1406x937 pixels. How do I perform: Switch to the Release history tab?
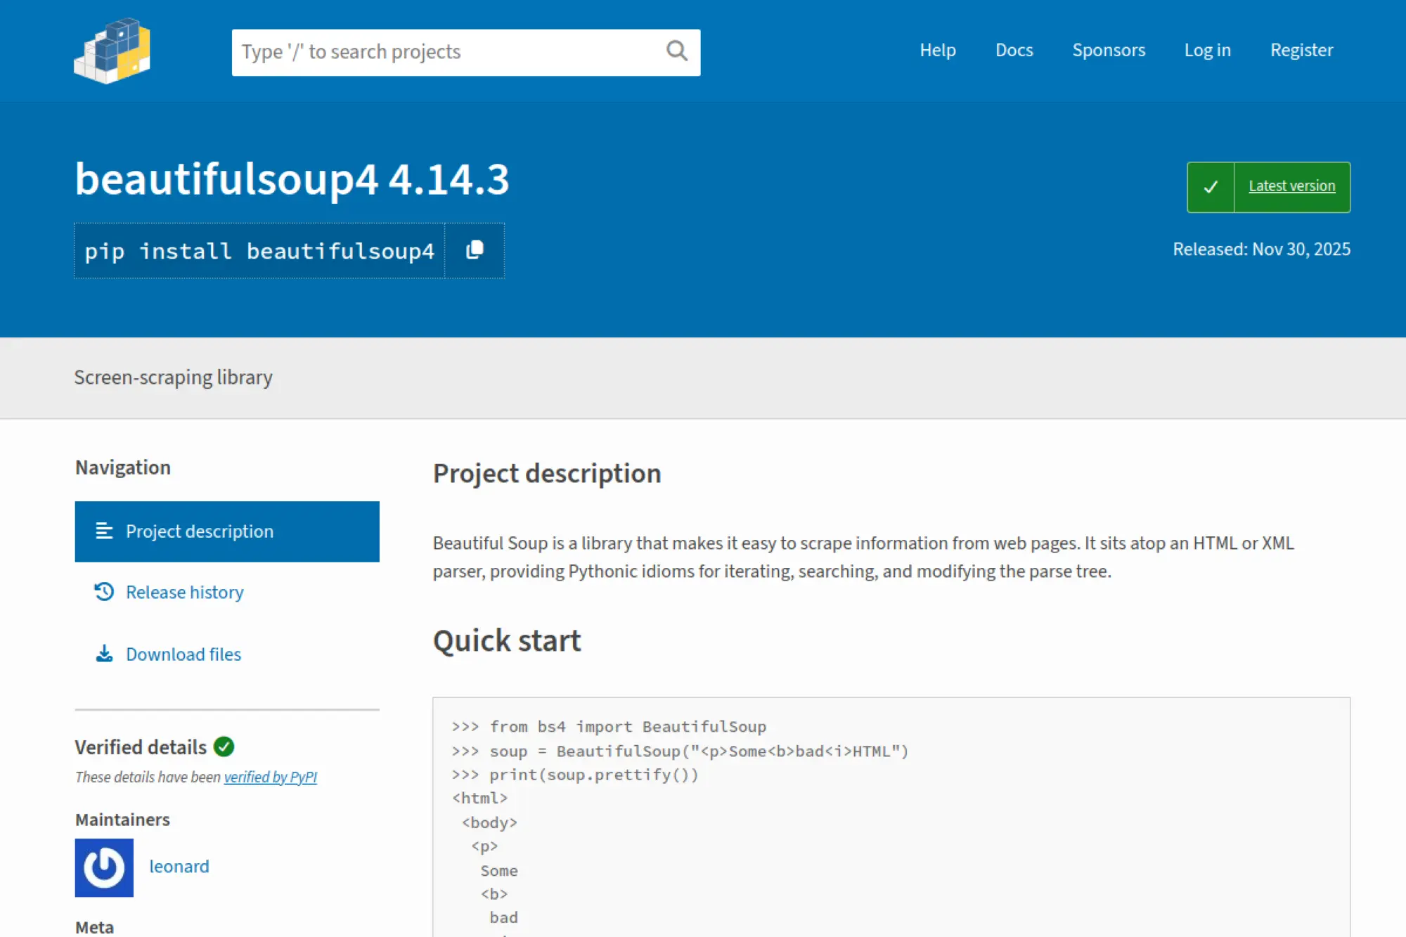[185, 593]
